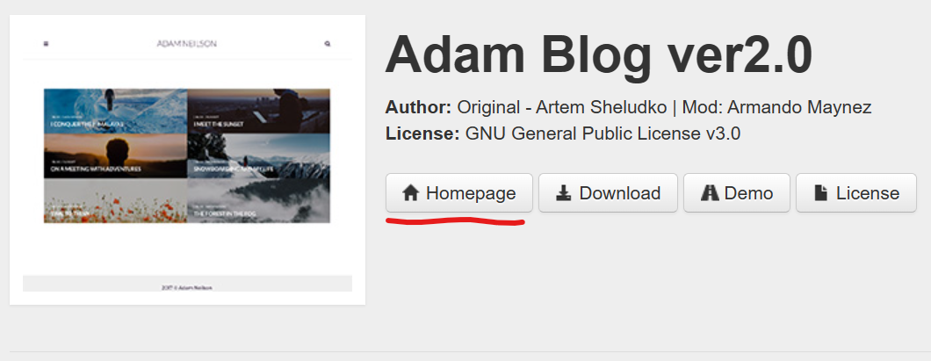Click the file icon beside License
The width and height of the screenshot is (931, 361).
[821, 193]
